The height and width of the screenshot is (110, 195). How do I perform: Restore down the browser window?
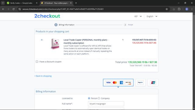[x=185, y=3]
